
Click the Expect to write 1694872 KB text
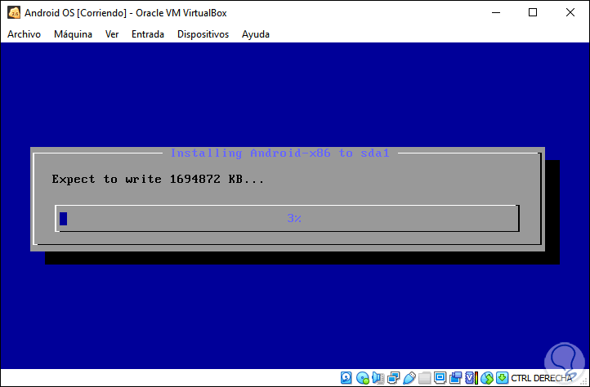(x=158, y=179)
